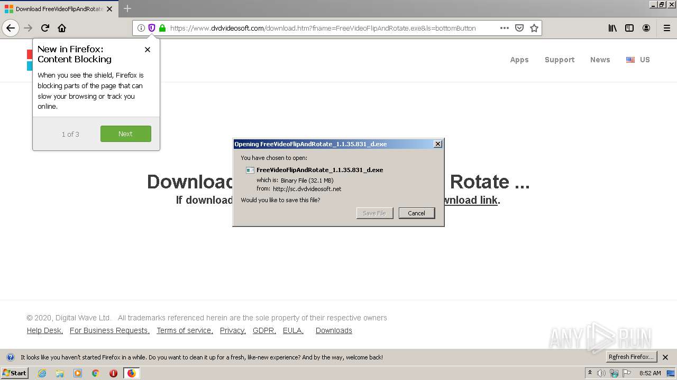Save page to Pocket
This screenshot has height=380, width=677.
point(519,28)
